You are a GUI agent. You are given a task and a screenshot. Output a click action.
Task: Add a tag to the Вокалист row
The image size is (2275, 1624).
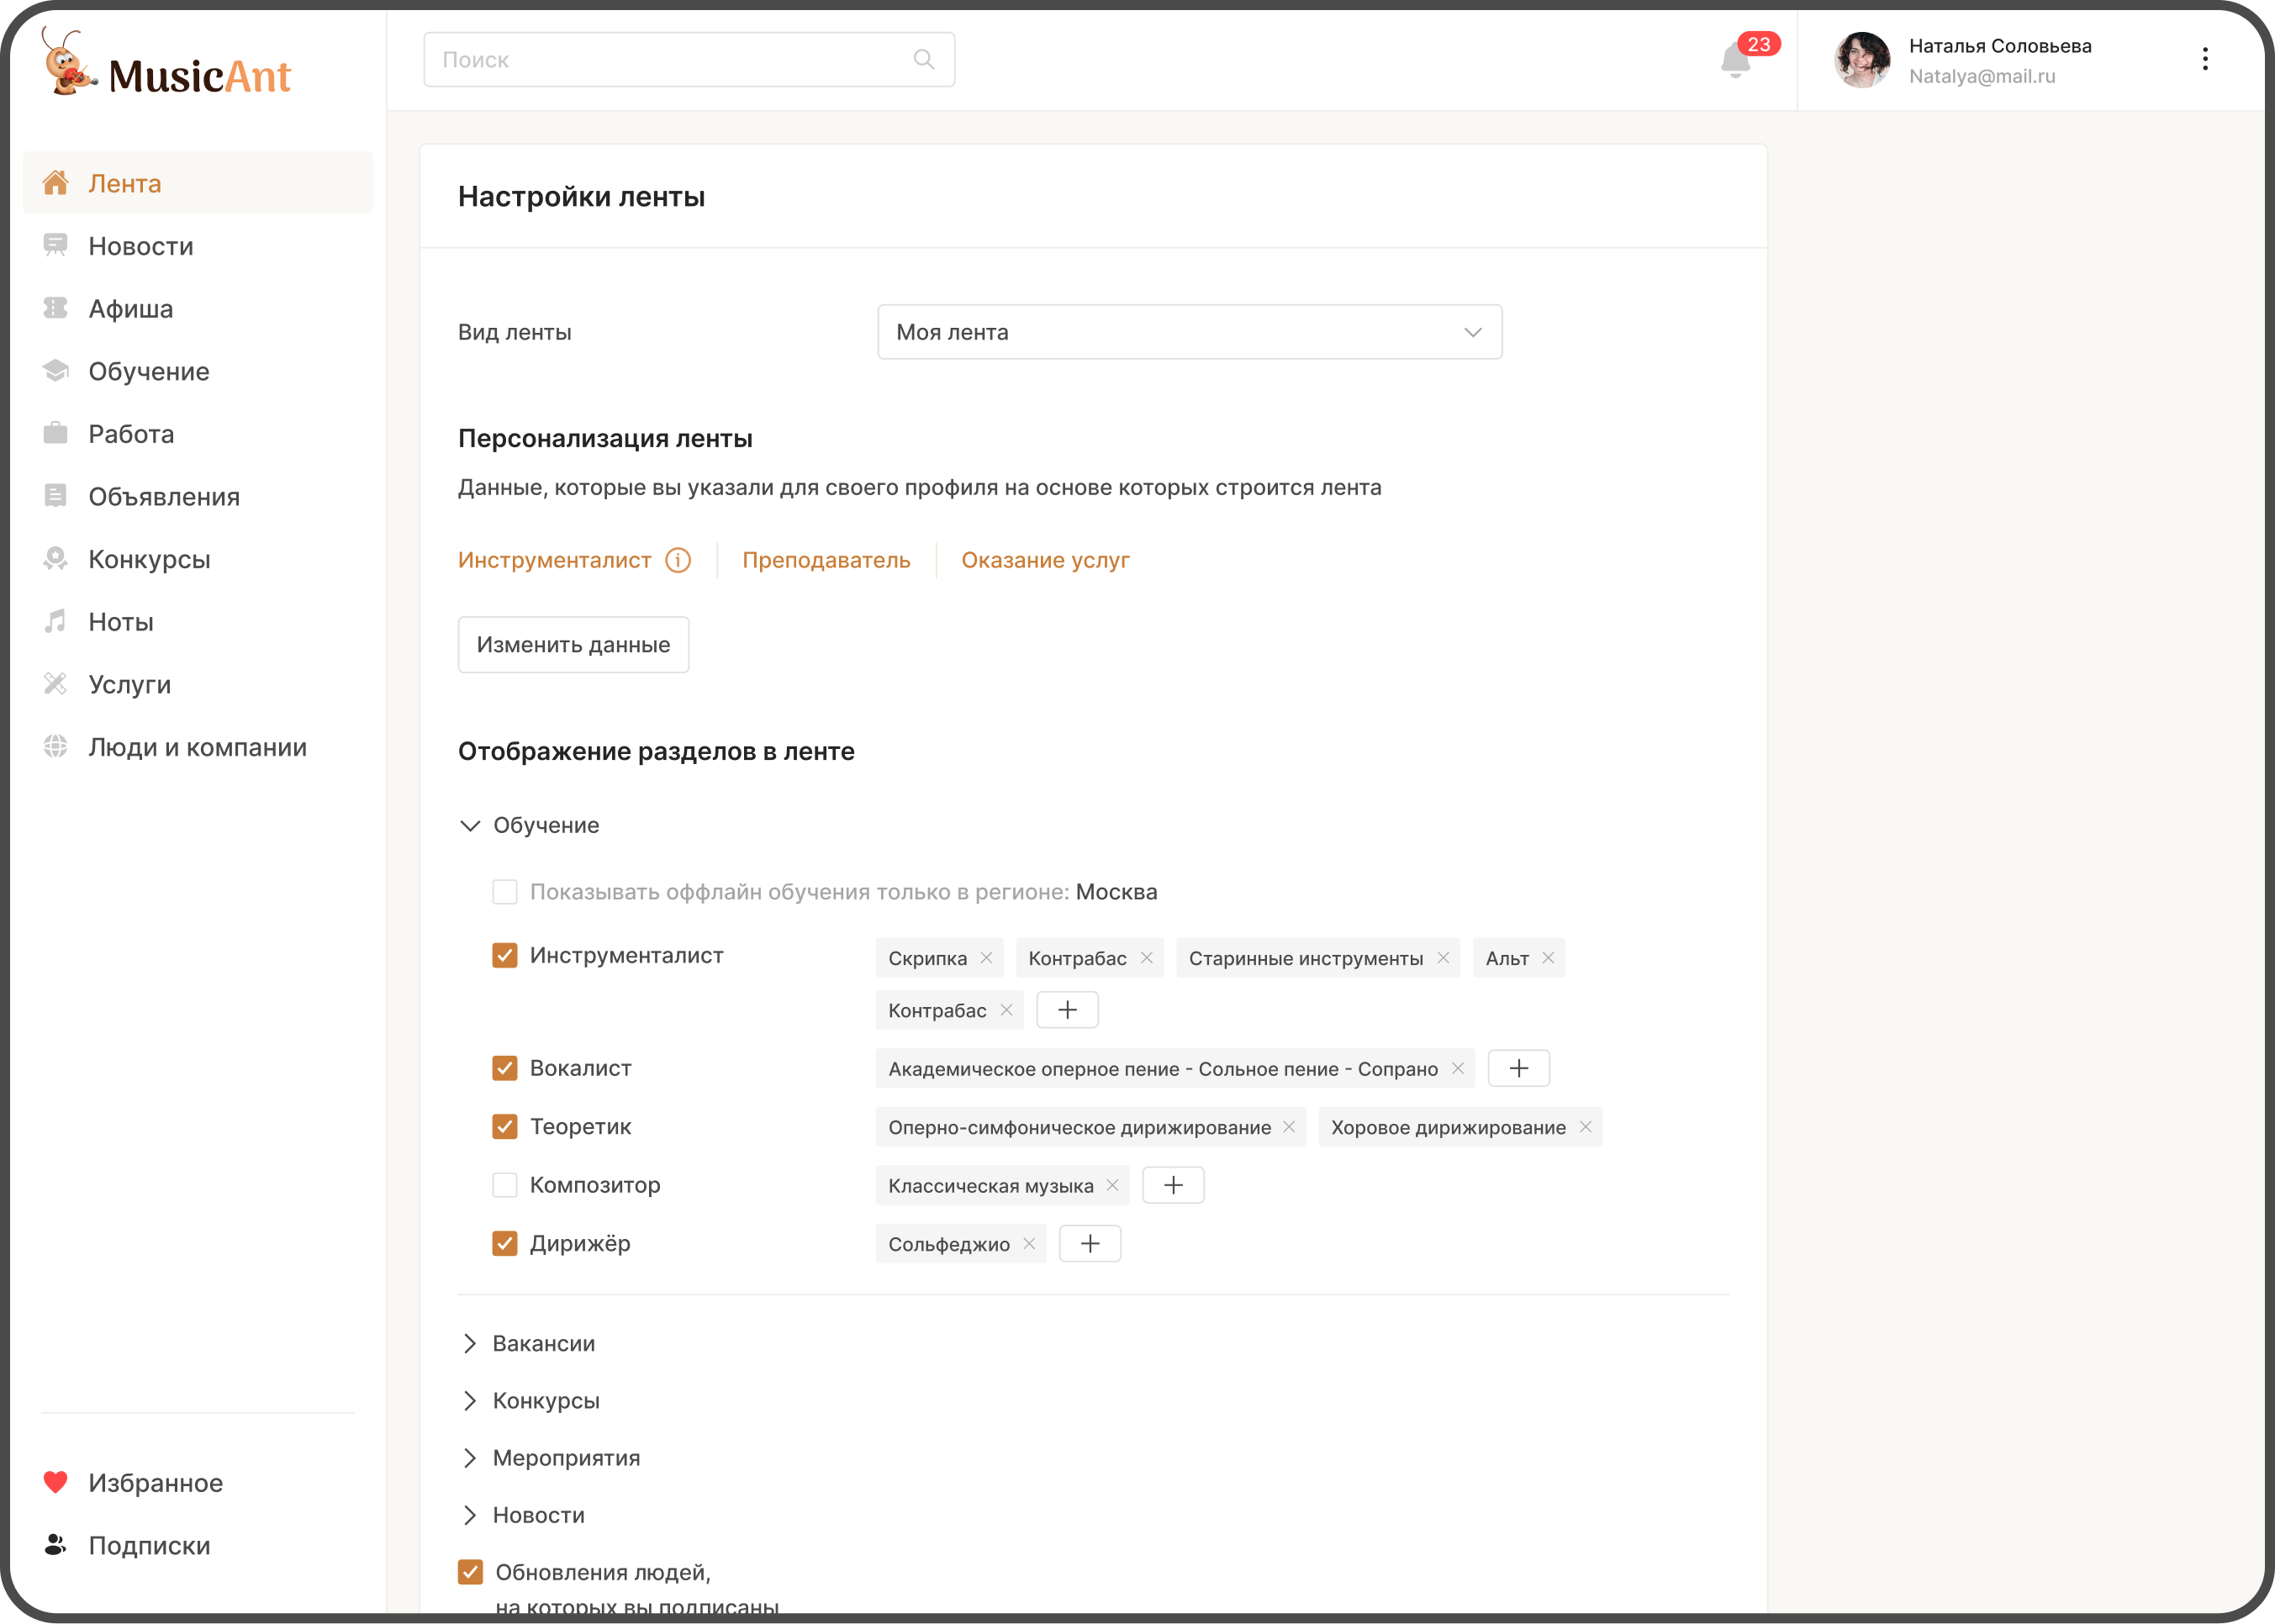coord(1518,1068)
